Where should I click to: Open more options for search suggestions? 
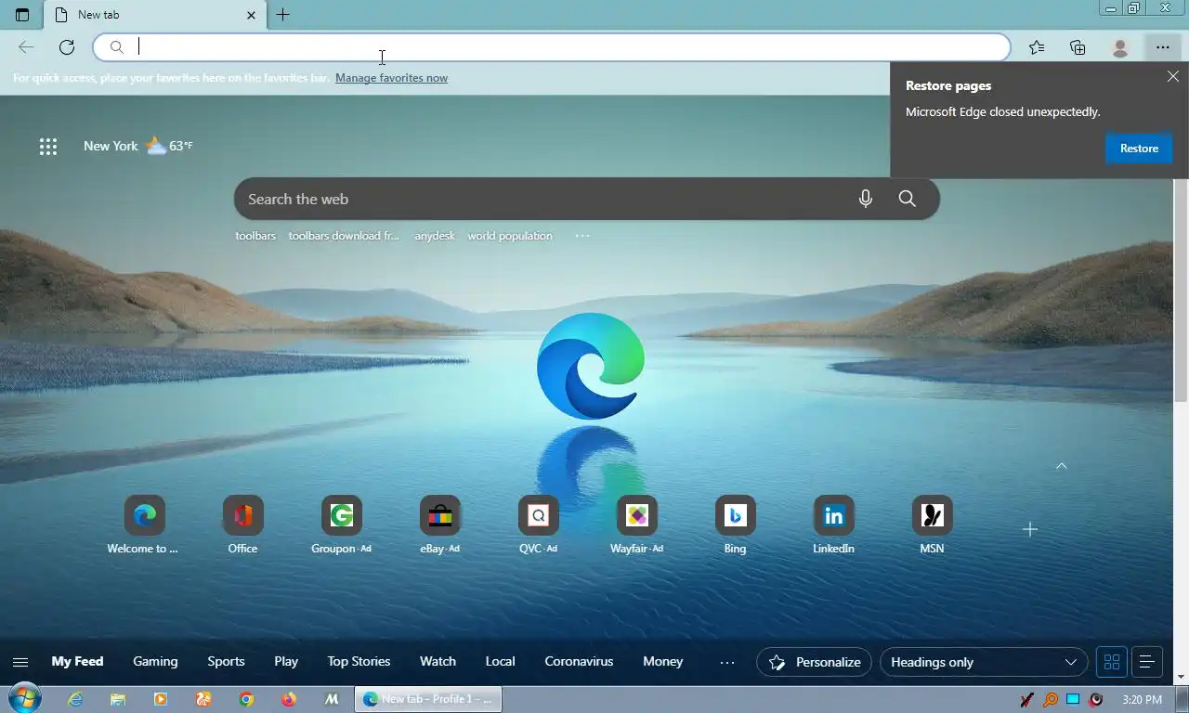point(582,236)
